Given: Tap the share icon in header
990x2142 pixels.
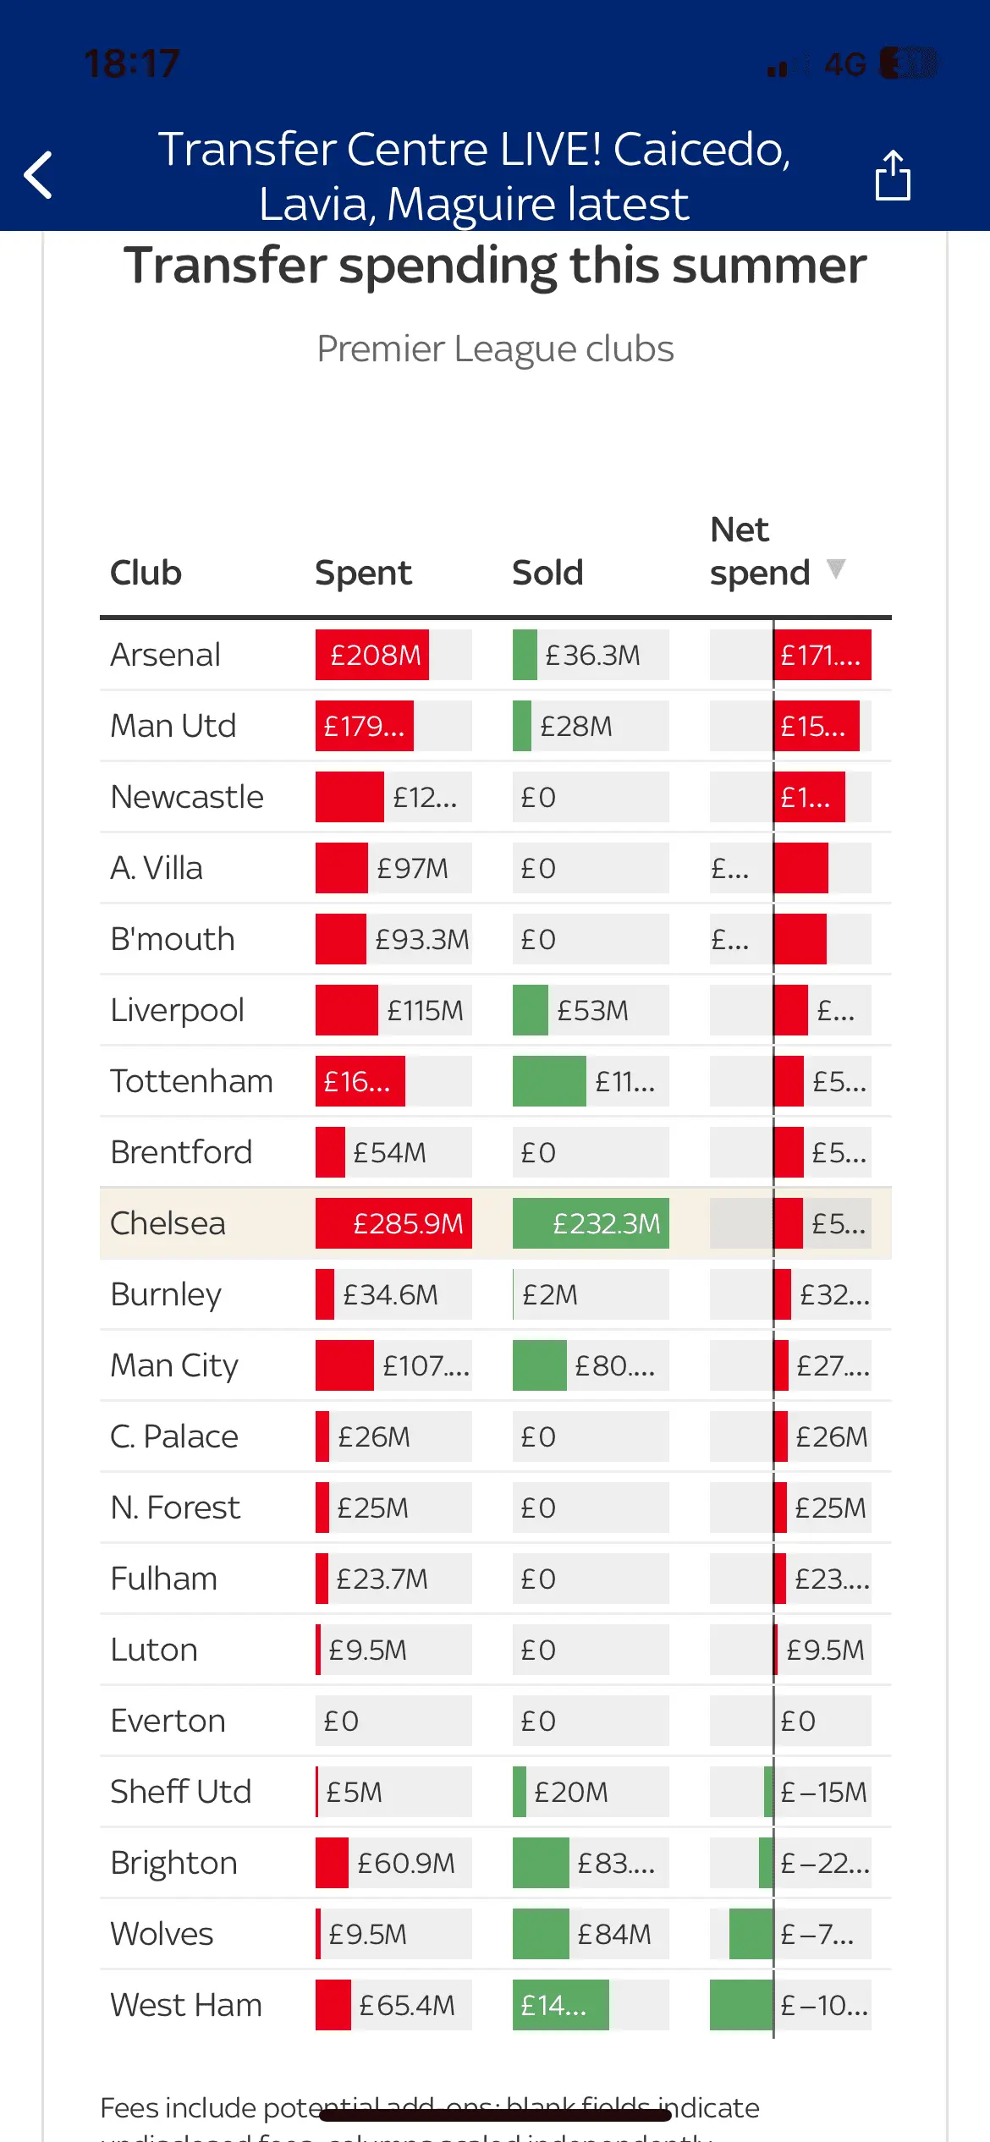Looking at the screenshot, I should tap(893, 175).
